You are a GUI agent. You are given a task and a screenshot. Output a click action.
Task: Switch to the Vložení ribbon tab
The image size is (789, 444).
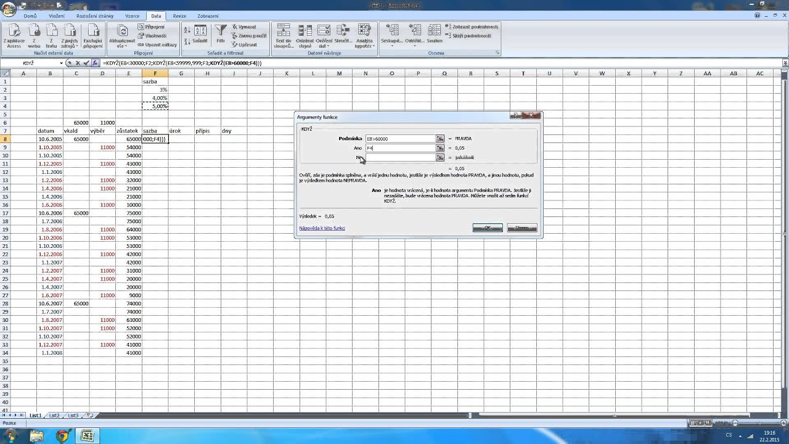pos(57,16)
